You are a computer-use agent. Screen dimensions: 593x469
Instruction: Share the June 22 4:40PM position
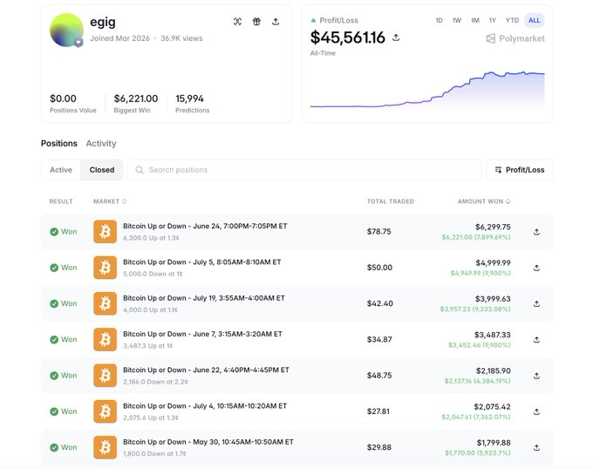coord(536,376)
